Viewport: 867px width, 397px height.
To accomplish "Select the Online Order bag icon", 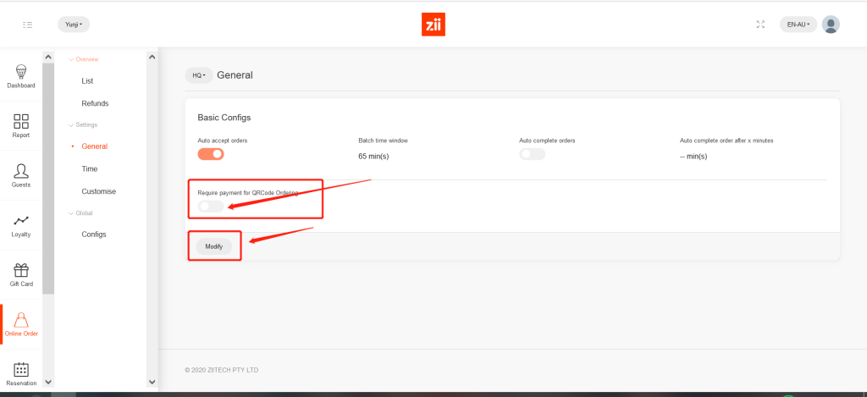I will pyautogui.click(x=22, y=319).
